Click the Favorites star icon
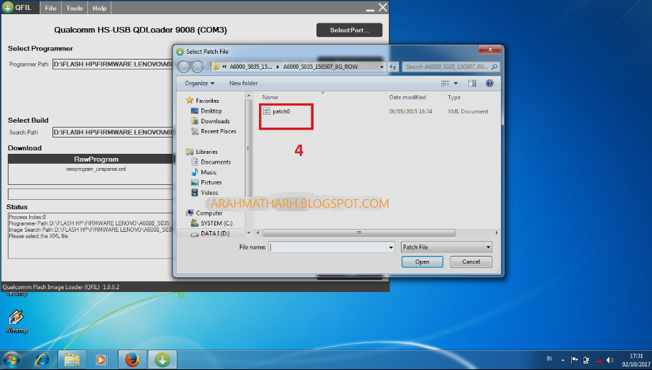The width and height of the screenshot is (652, 370). [x=189, y=100]
